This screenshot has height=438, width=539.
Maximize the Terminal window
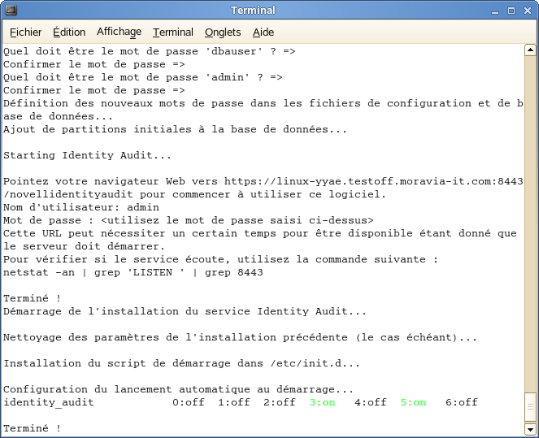511,11
